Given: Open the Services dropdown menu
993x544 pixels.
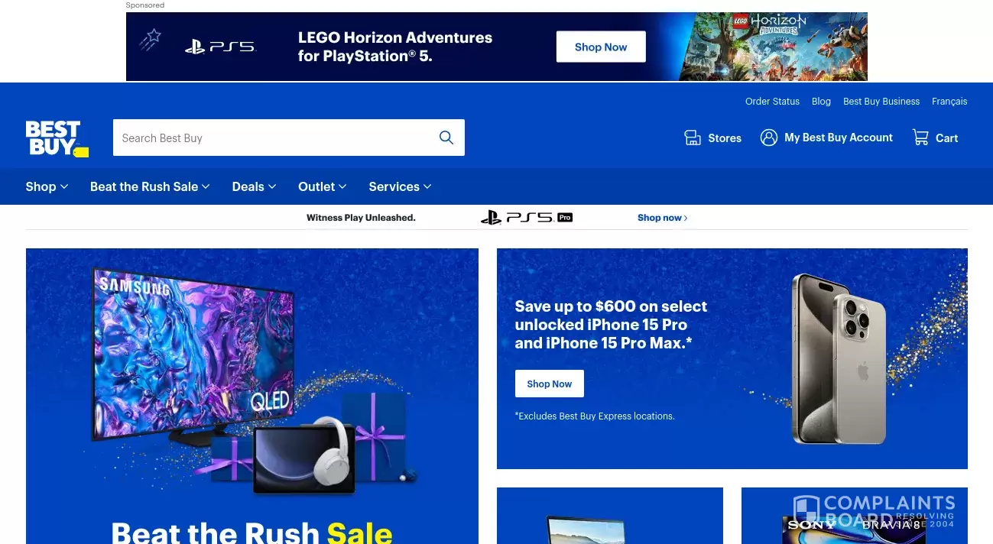Looking at the screenshot, I should pyautogui.click(x=400, y=186).
